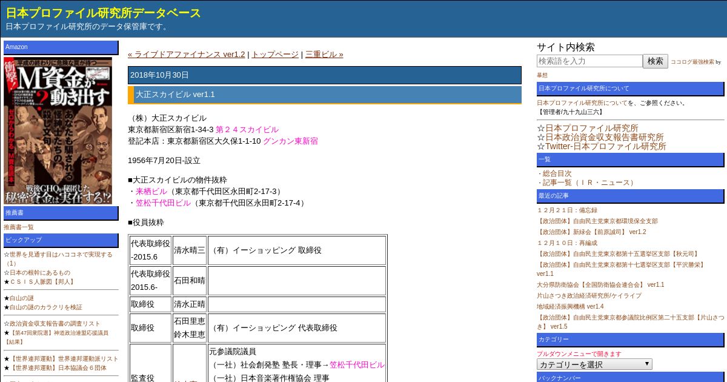727x382 pixels.
Task: Select cell （有）イーショッピング 代表取締役
Action: (x=297, y=328)
